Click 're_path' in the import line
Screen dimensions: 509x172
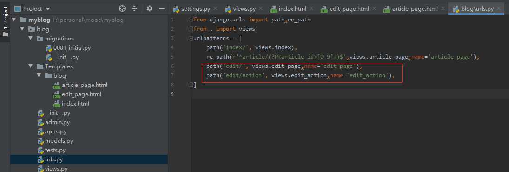tap(299, 20)
